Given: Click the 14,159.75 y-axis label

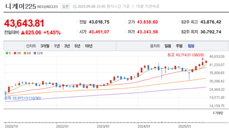Looking at the screenshot, I should coord(217,106).
